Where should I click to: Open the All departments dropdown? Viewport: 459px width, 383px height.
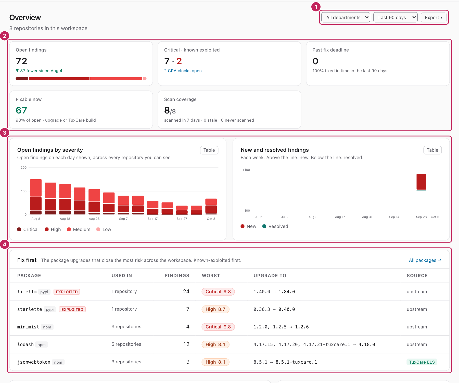(346, 17)
